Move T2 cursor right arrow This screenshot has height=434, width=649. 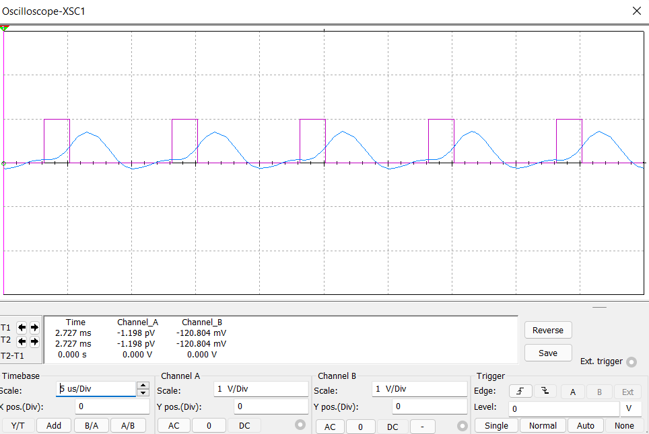(x=34, y=341)
